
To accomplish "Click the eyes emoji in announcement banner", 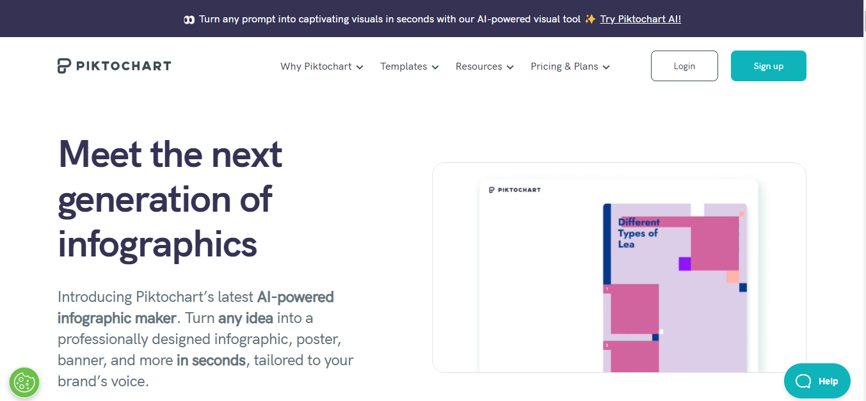I will pos(189,19).
